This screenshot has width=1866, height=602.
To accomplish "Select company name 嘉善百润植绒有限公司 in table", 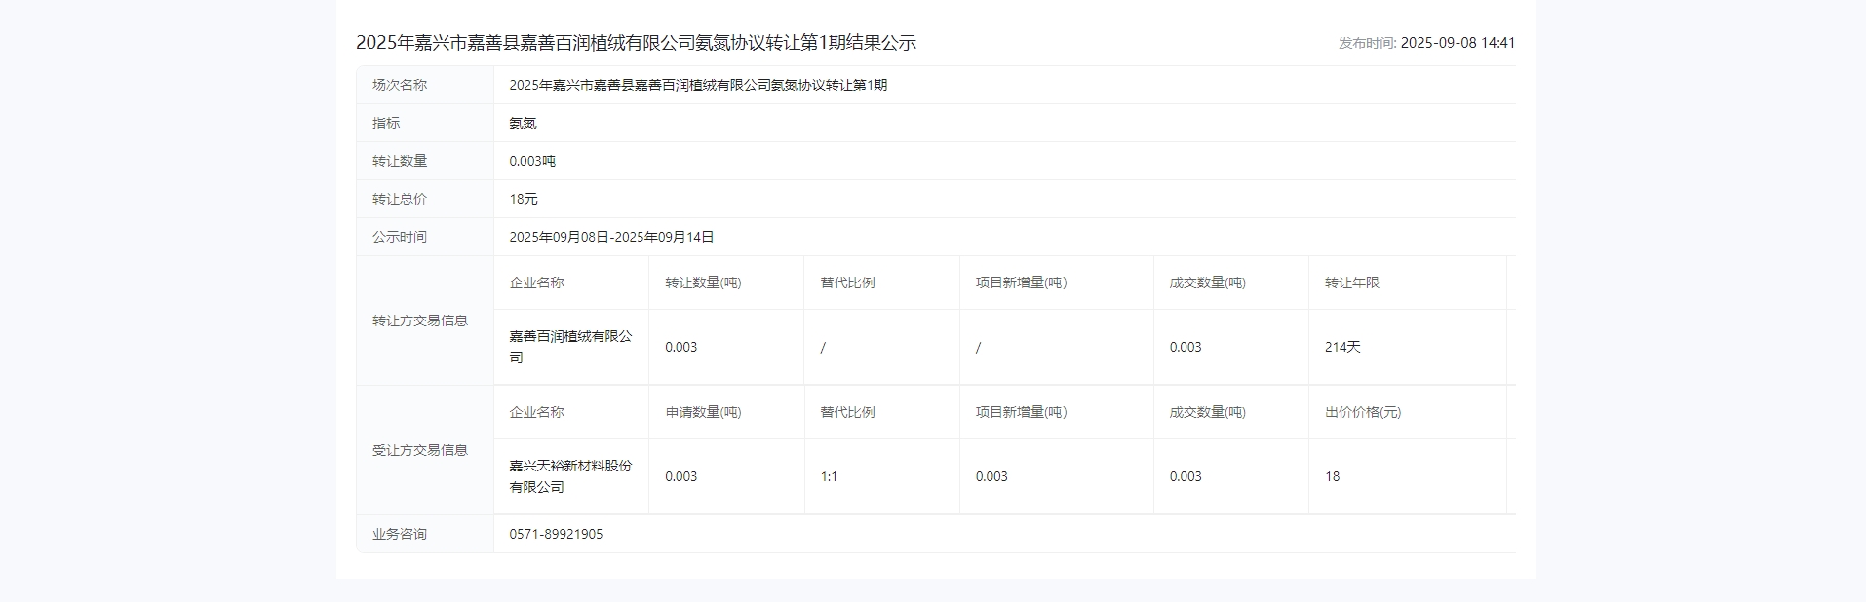I will [x=570, y=347].
